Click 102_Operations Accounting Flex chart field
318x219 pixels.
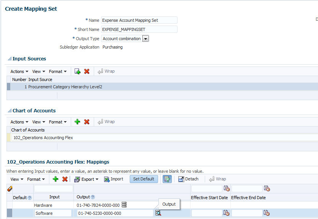click(164, 138)
